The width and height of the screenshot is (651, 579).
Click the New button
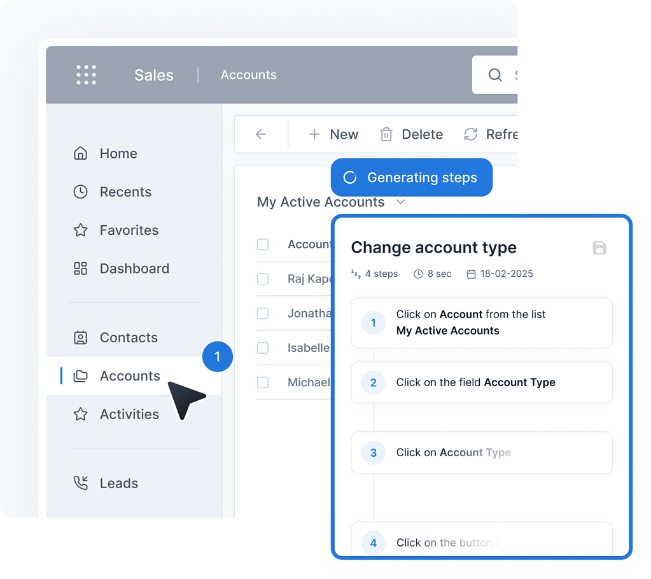click(x=333, y=134)
